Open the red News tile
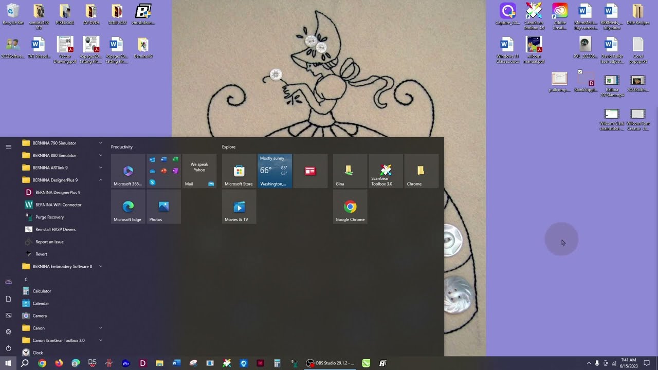Screen dimensions: 658x370 click(x=310, y=171)
